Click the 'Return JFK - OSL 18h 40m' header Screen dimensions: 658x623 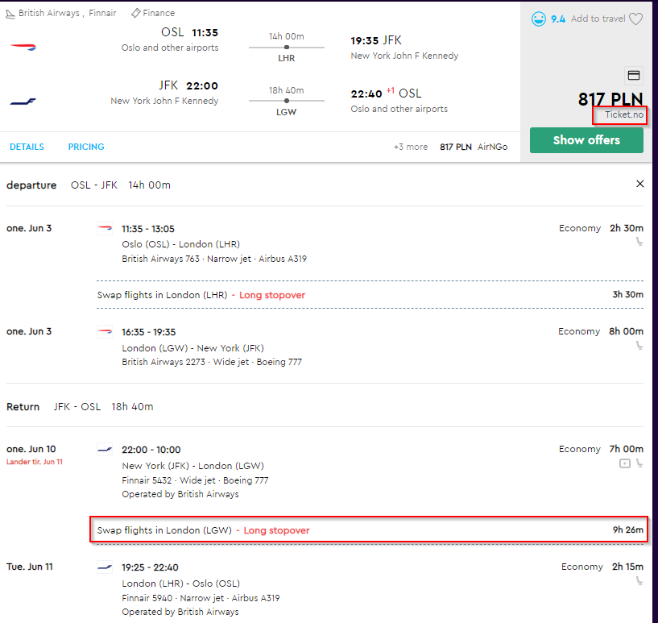tap(80, 407)
